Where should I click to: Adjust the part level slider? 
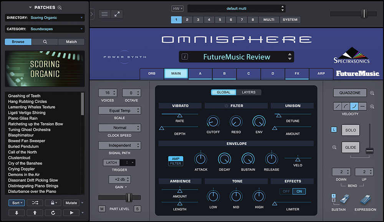point(129,197)
